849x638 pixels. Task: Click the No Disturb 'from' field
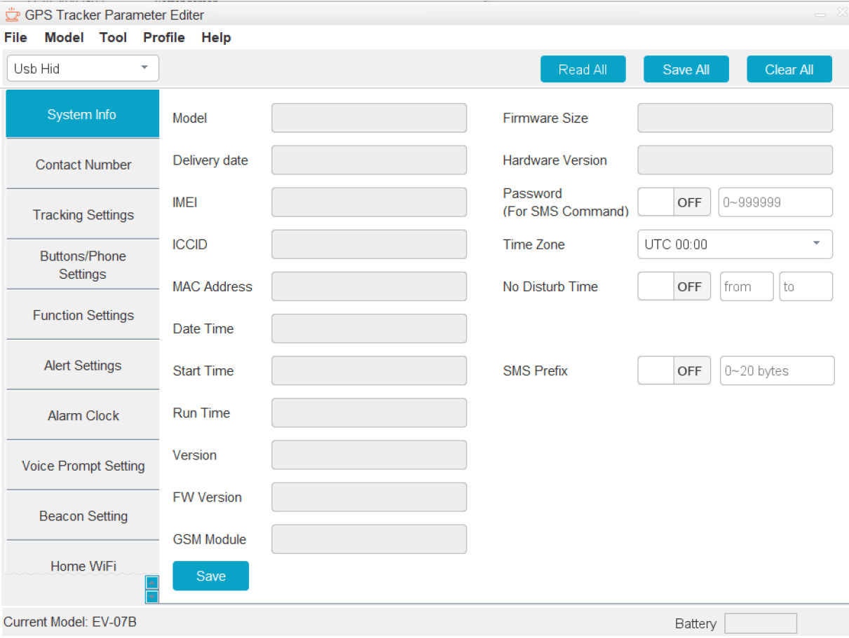747,286
